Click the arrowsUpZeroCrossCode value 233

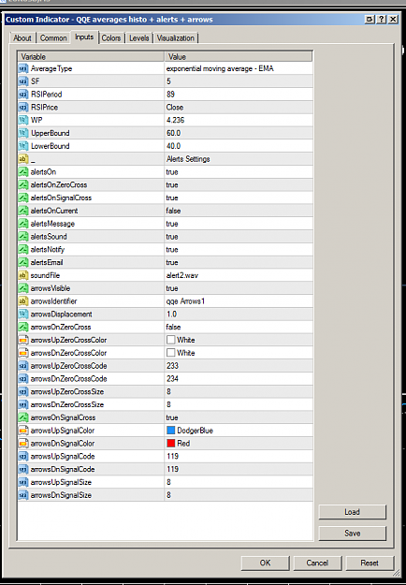[173, 366]
